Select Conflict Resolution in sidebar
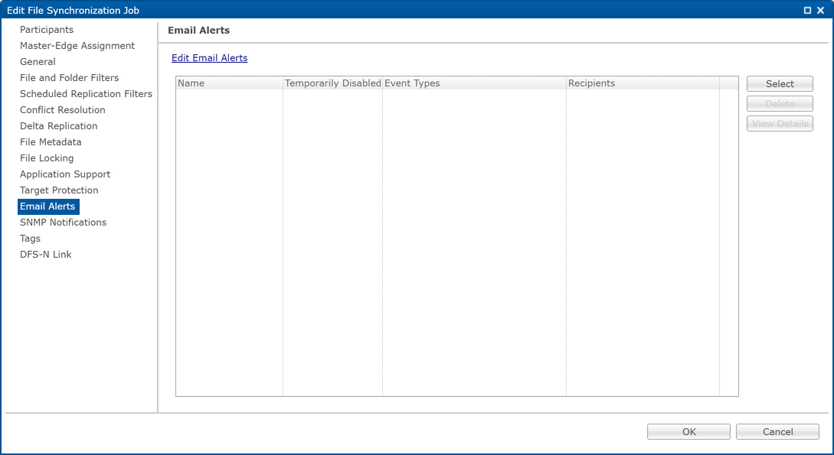Screen dimensions: 834x455 [63, 110]
